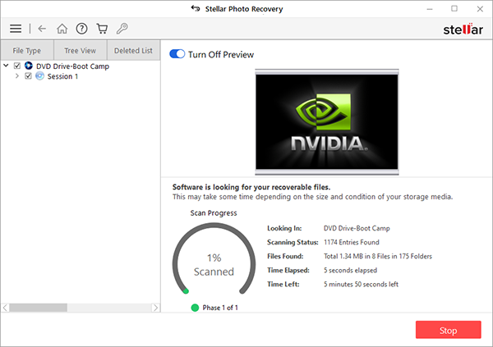Open the Help question mark icon
The height and width of the screenshot is (347, 493).
pos(81,29)
